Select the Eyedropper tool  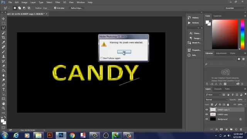coord(3,42)
